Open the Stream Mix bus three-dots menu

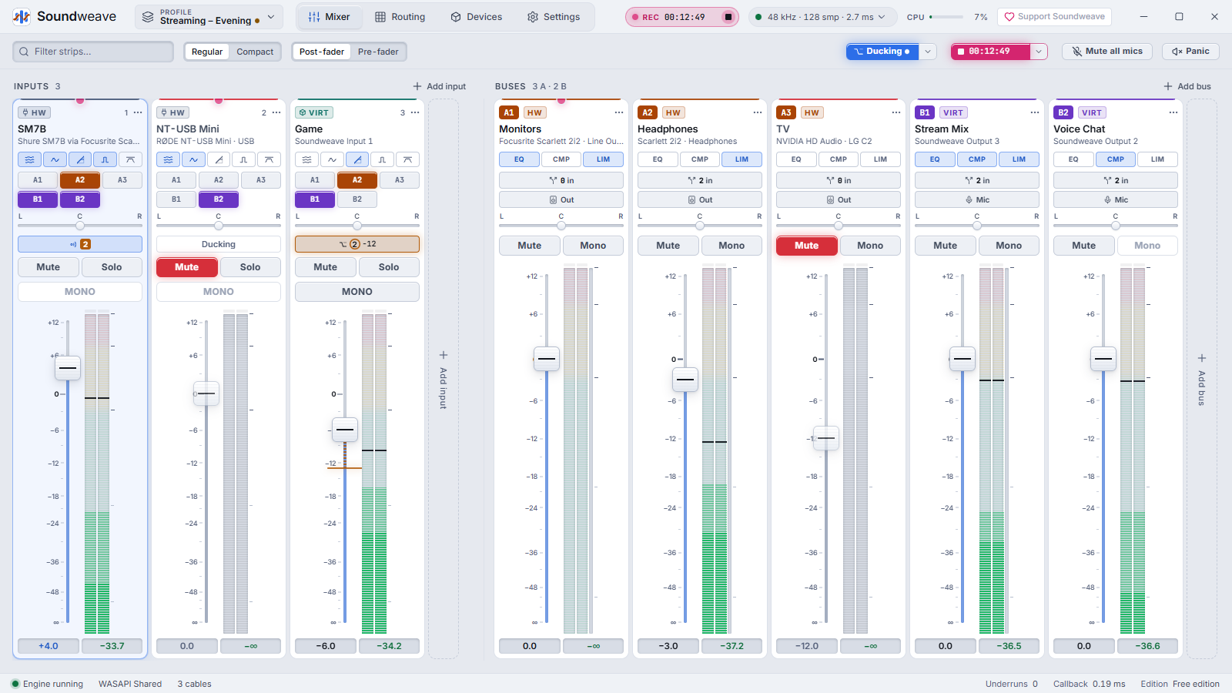click(1035, 112)
